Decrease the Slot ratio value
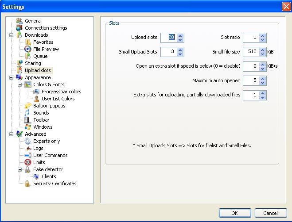Viewport: 292px width, 222px height. 263,40
